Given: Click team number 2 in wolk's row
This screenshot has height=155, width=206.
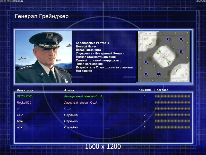Looking at the screenshot, I should tap(145, 127).
